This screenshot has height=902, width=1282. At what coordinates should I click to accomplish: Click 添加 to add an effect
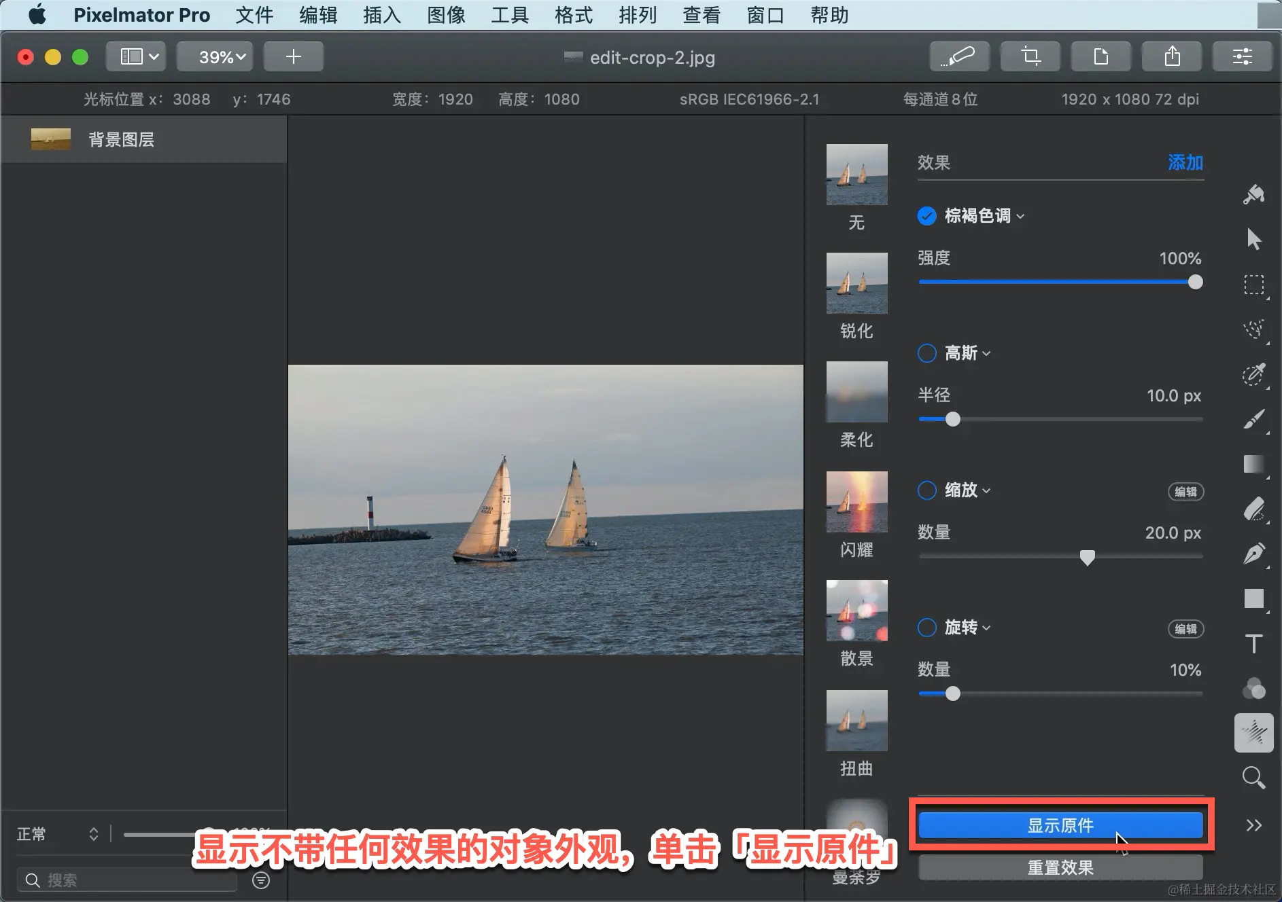(1185, 162)
